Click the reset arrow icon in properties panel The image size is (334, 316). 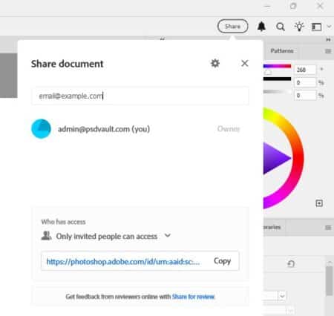point(291,264)
